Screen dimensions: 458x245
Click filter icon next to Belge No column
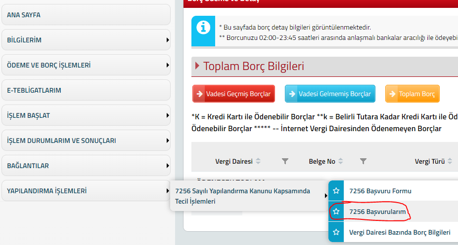coord(363,161)
